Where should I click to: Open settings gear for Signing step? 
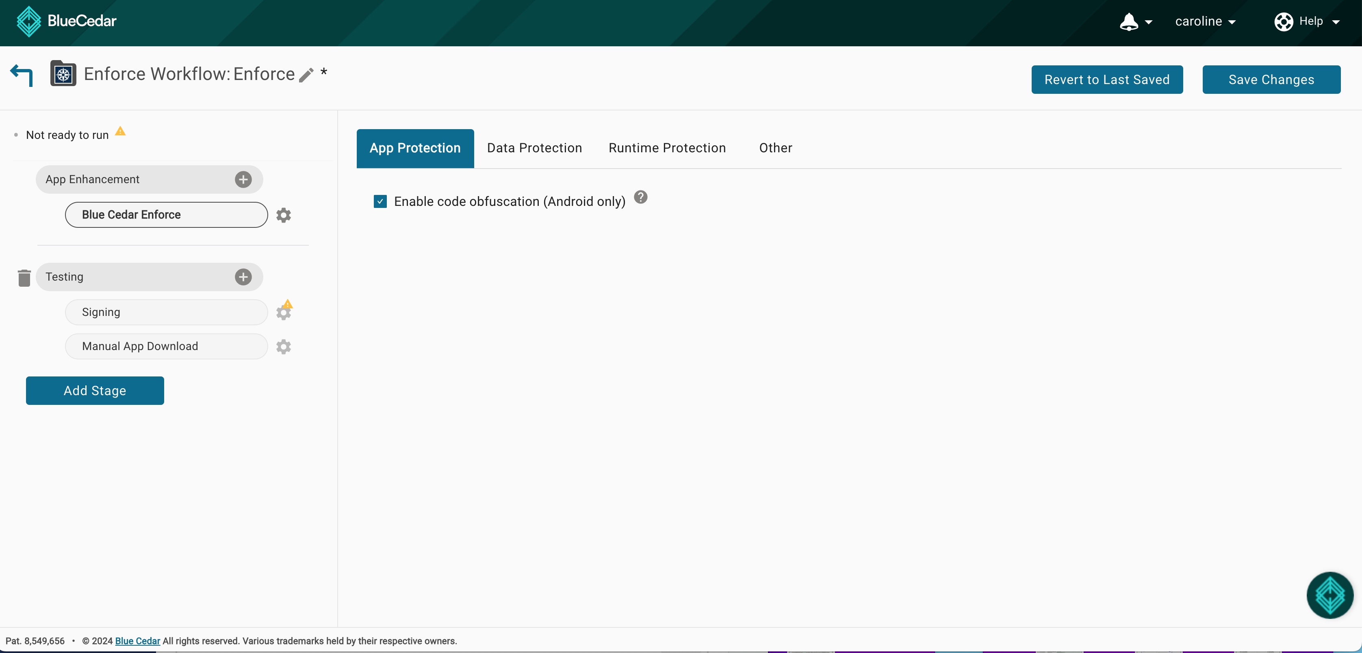(x=283, y=313)
